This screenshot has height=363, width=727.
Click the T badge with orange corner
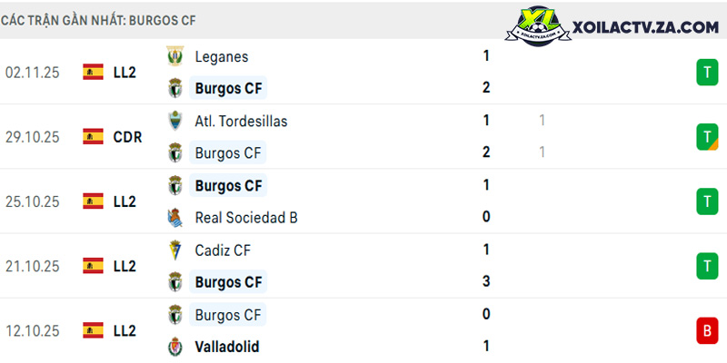click(707, 137)
